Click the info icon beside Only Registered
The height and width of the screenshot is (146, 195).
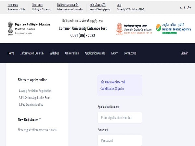pyautogui.click(x=102, y=82)
